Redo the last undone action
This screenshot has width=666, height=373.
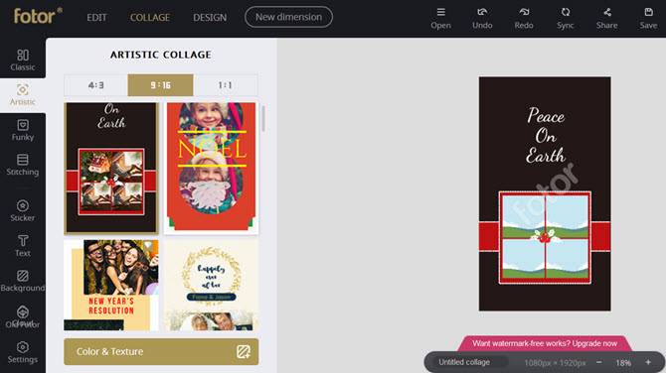click(524, 18)
